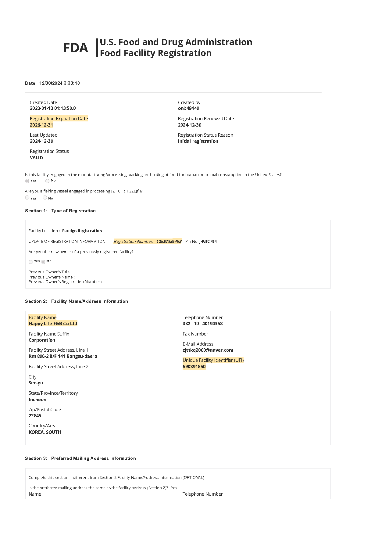
Task: Click the Section 3 Preferred Mailing Address heading
Action: pyautogui.click(x=80, y=458)
